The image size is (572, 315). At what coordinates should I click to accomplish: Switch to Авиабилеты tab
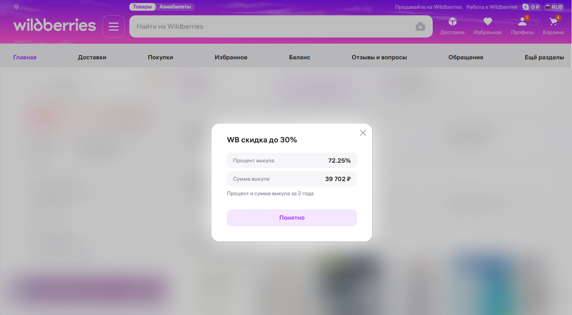(175, 7)
